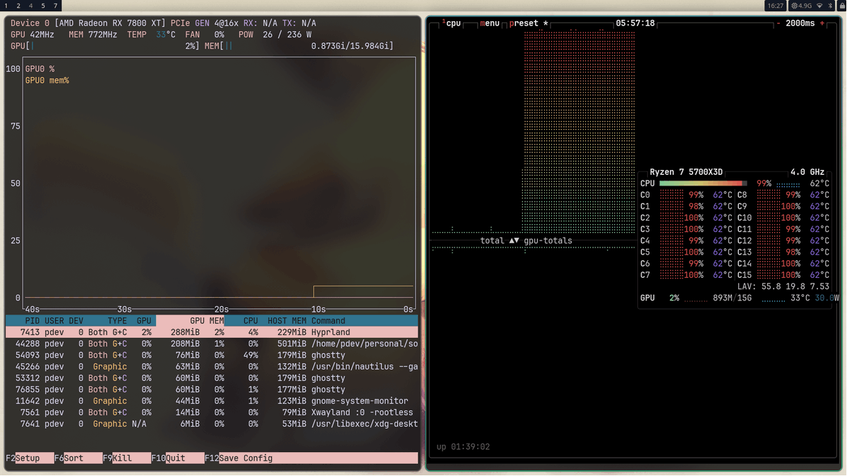Viewport: 847px width, 476px height.
Task: Open the Wi-Fi icon in the top bar
Action: [819, 6]
